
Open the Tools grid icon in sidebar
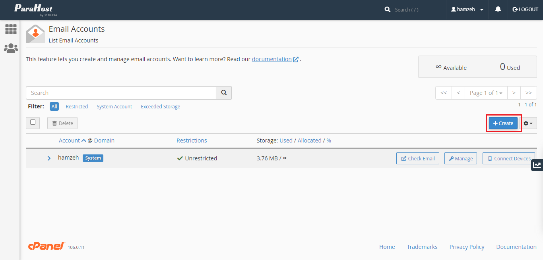[x=11, y=29]
